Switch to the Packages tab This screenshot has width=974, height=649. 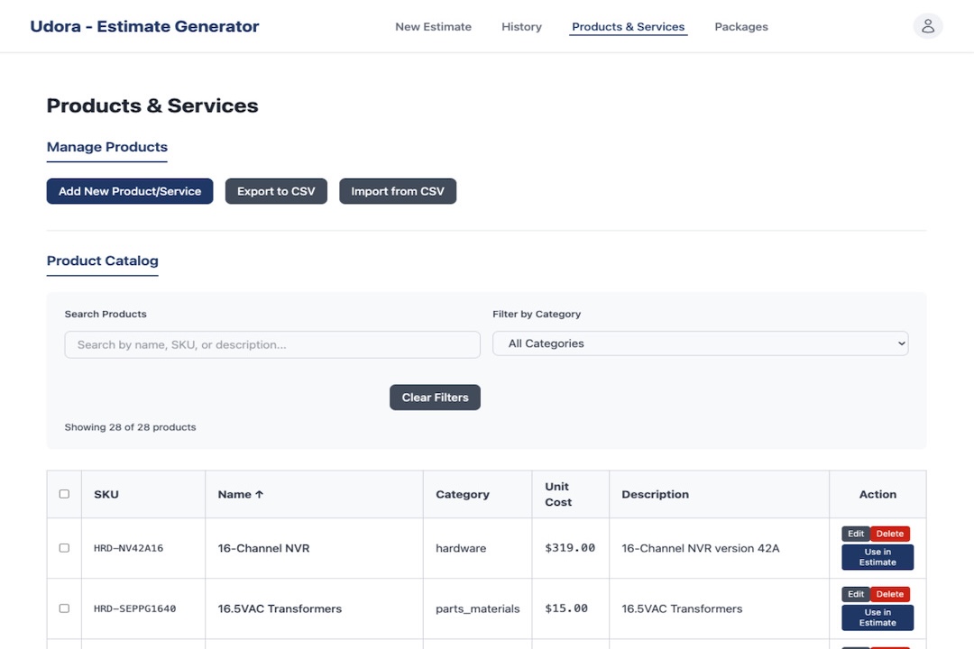pos(740,27)
